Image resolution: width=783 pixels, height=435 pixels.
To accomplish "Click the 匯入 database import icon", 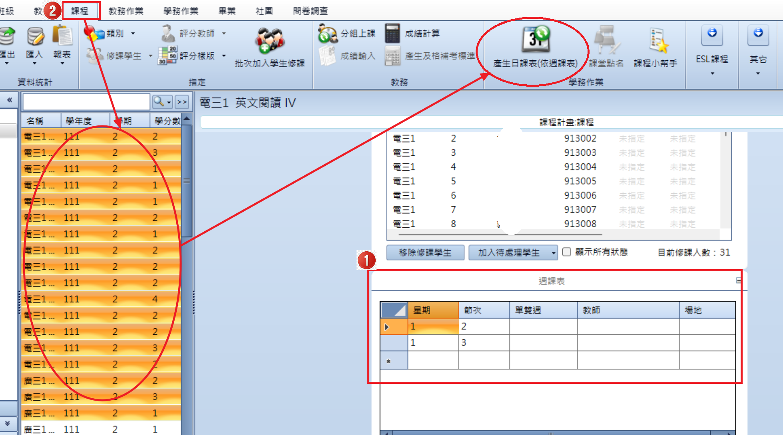I will point(35,36).
